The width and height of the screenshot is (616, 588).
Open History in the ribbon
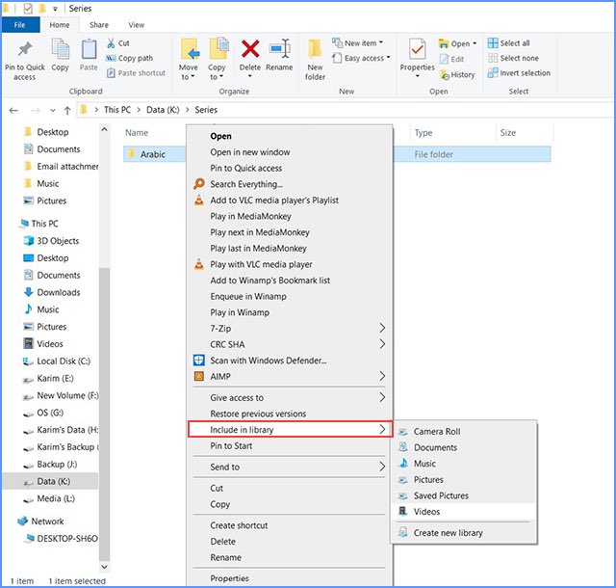(457, 75)
